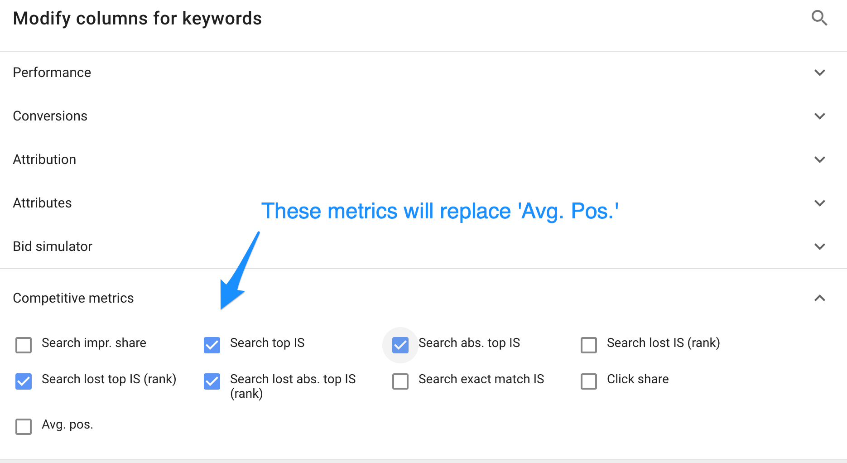The image size is (847, 463).
Task: Open the search icon to find columns
Action: click(820, 18)
